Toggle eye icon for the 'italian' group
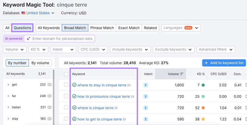The image size is (247, 125). point(50,107)
